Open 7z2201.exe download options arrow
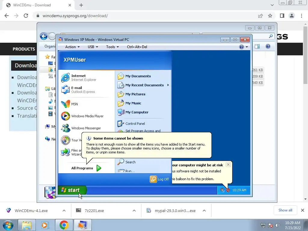Image resolution: width=308 pixels, height=231 pixels. (134, 211)
